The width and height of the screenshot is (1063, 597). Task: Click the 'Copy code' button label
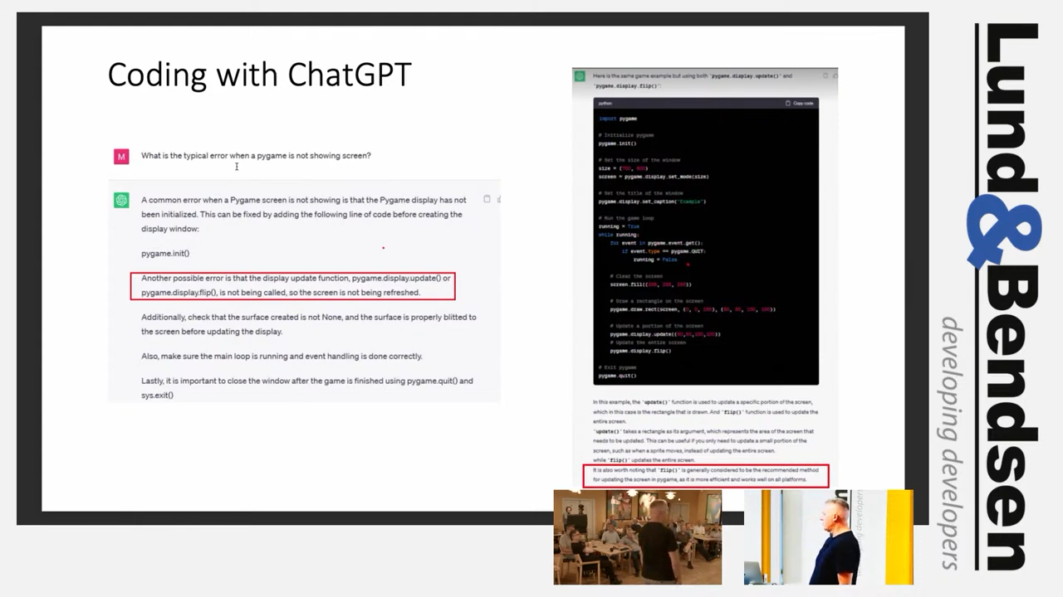pos(803,103)
